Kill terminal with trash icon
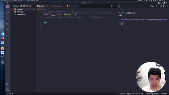Viewport: 169px width, 95px height. [164, 6]
